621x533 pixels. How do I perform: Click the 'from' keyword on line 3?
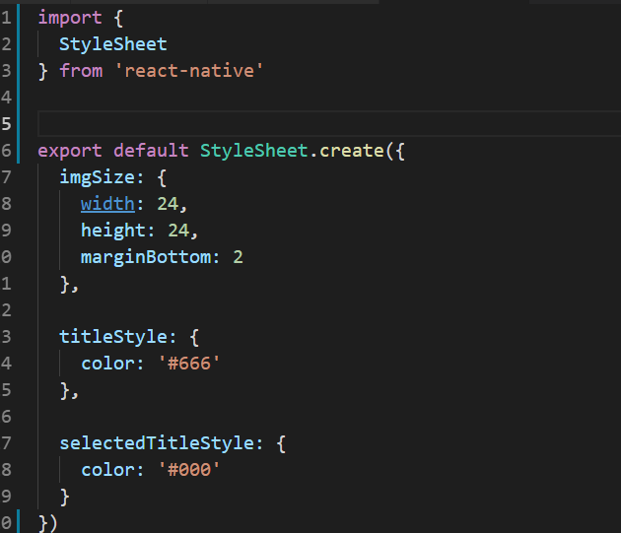tap(81, 71)
